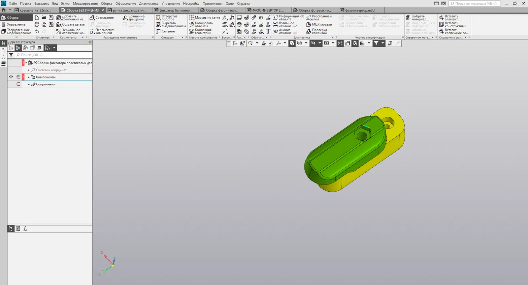Open tree settings gear icon
This screenshot has width=528, height=285.
(90, 42)
